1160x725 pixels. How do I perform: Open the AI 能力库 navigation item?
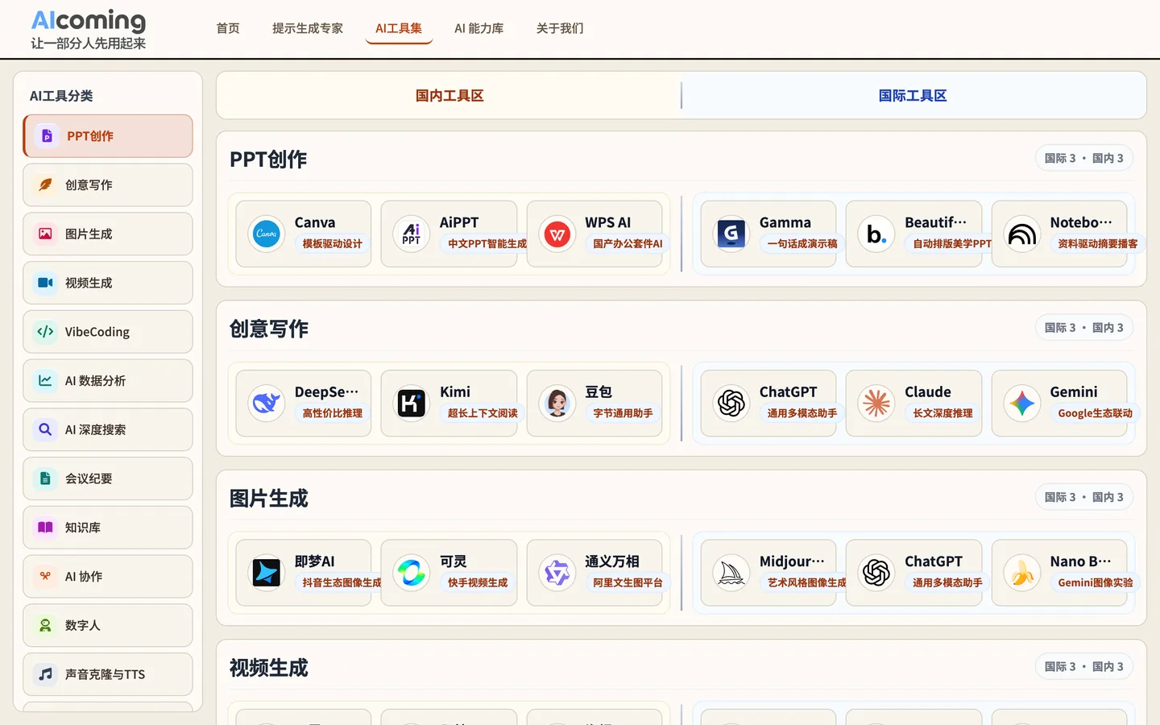click(479, 28)
